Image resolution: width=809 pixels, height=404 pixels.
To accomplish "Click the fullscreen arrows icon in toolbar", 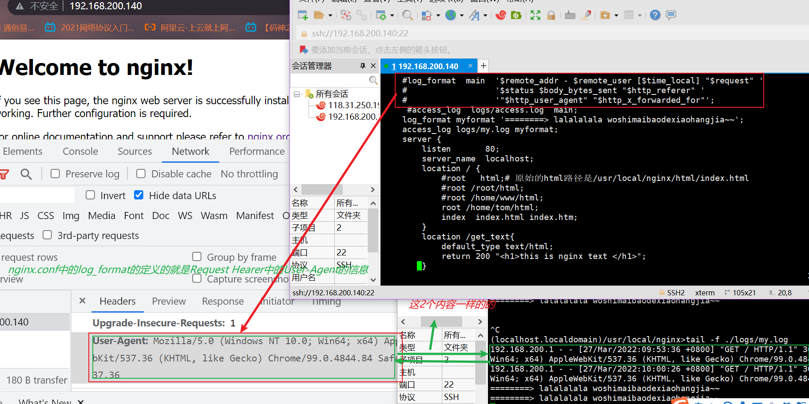I will click(x=535, y=16).
